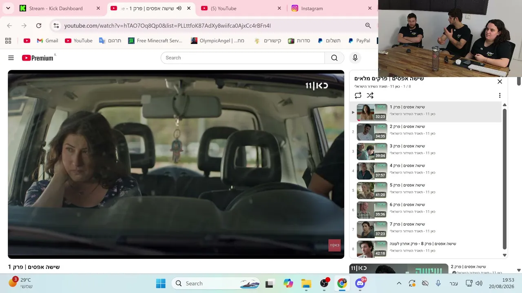Screen dimensions: 522x293
Task: Open the PayPal bookmark
Action: 359,41
